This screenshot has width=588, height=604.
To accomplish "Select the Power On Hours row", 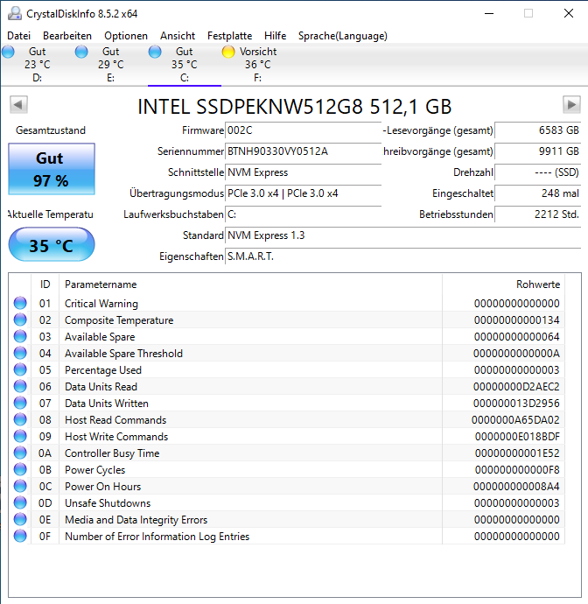I will coord(286,487).
